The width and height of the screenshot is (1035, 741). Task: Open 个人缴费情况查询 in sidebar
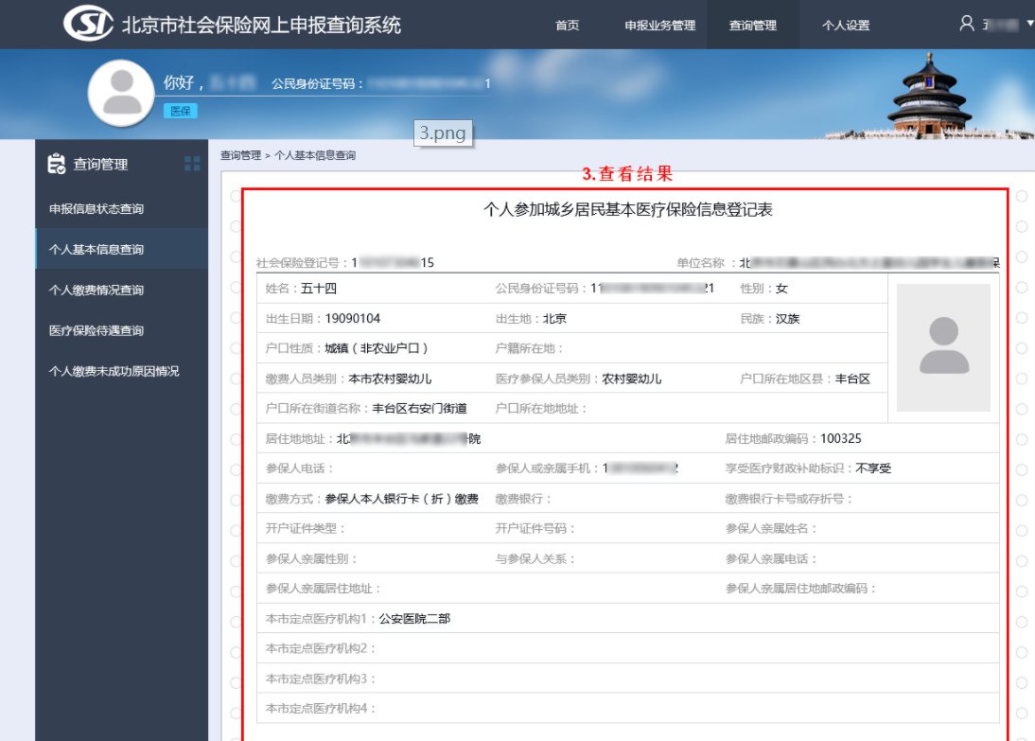click(96, 290)
